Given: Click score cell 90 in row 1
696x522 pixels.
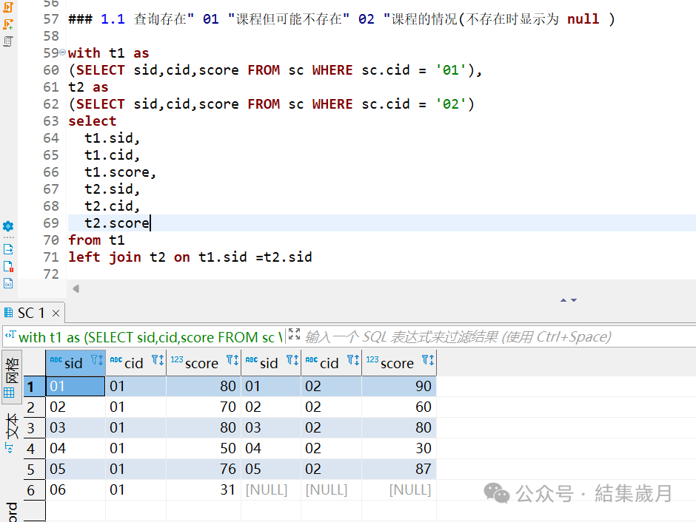Looking at the screenshot, I should pos(399,387).
